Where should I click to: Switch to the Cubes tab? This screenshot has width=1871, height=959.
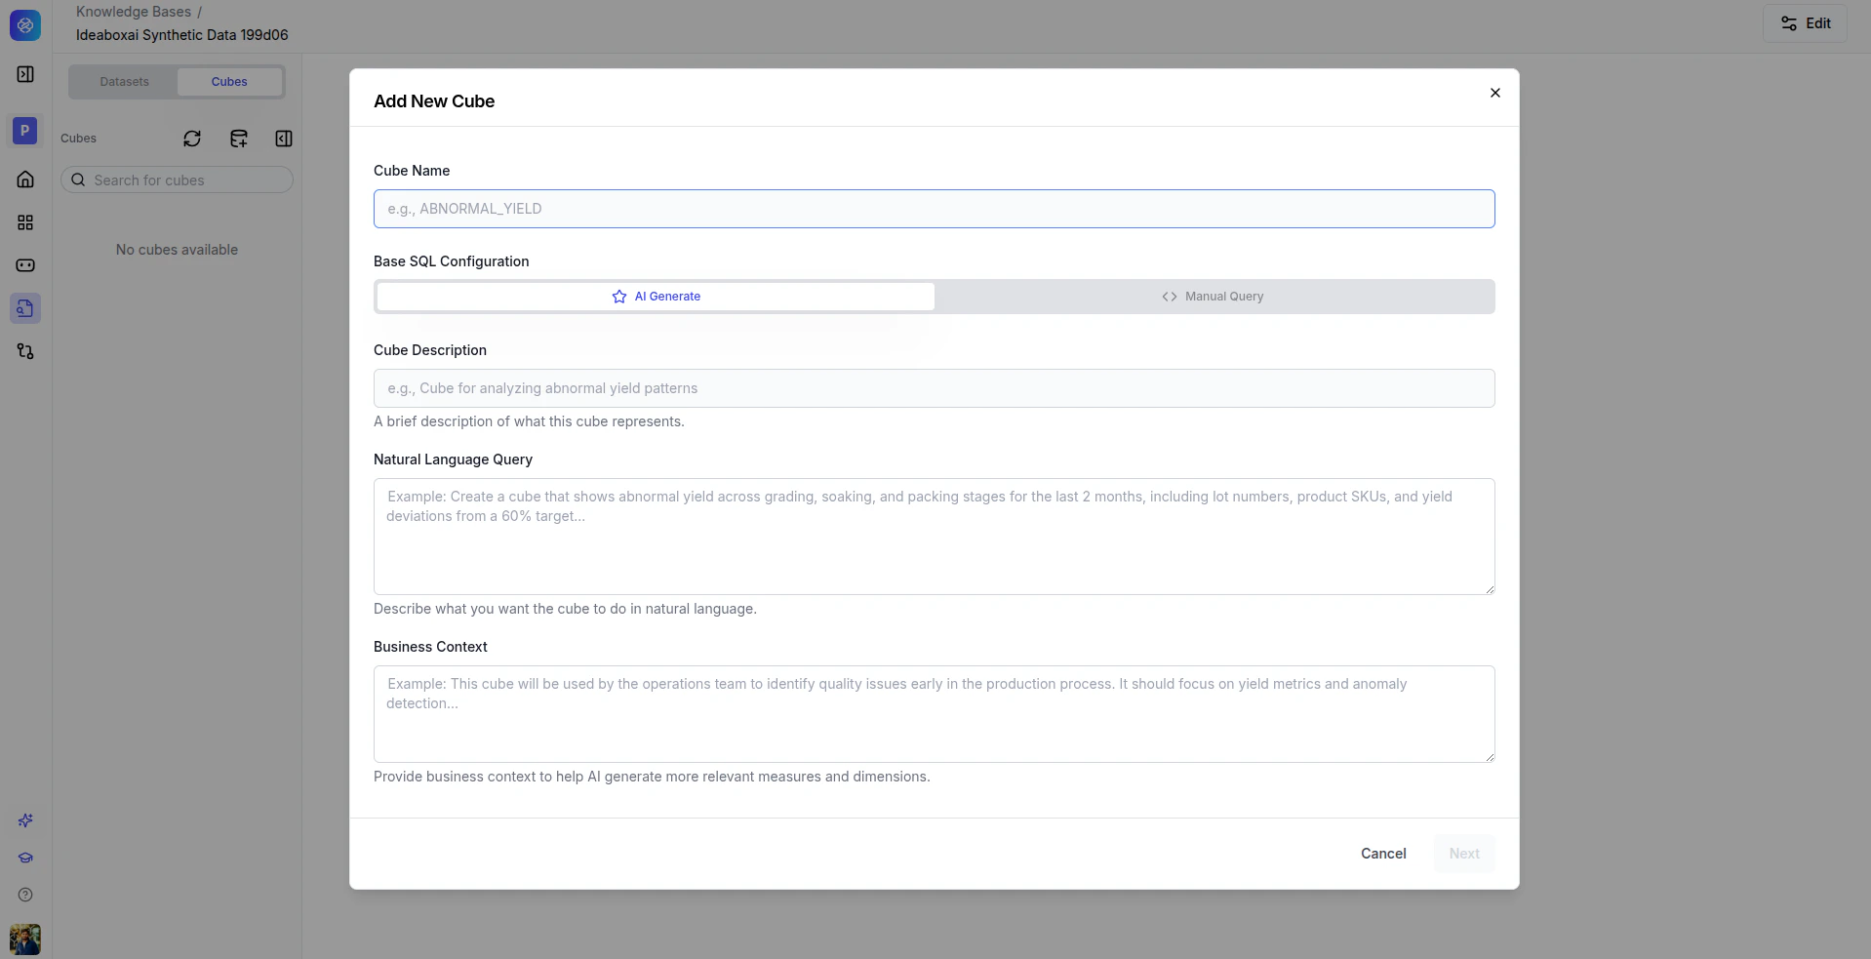point(229,82)
